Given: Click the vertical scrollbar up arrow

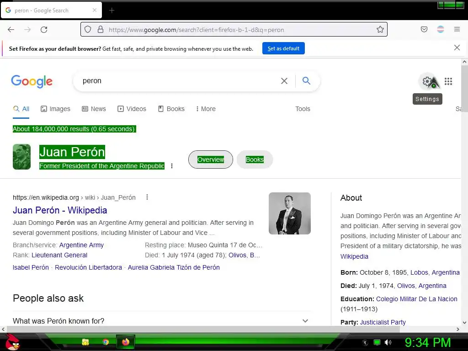Looking at the screenshot, I should tap(464, 62).
